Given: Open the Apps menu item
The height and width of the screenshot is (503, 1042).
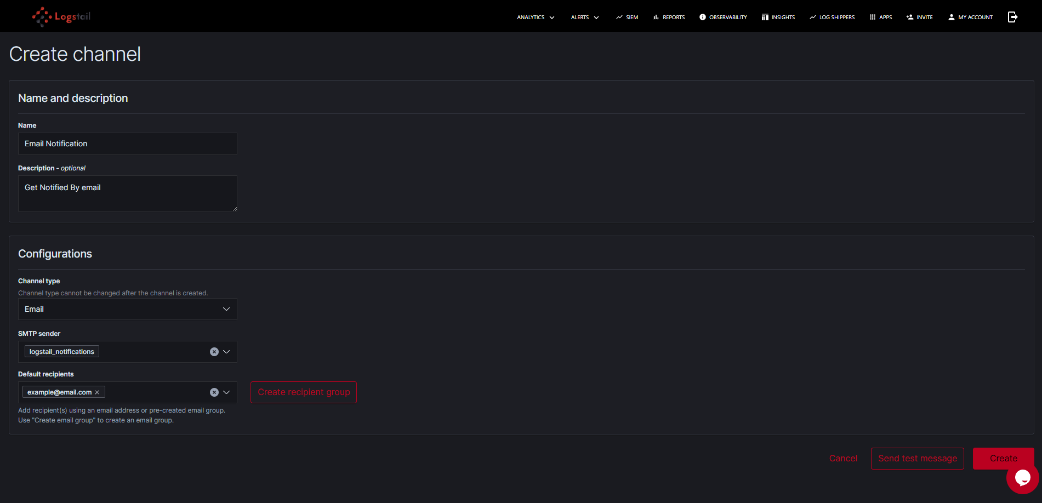Looking at the screenshot, I should [881, 18].
